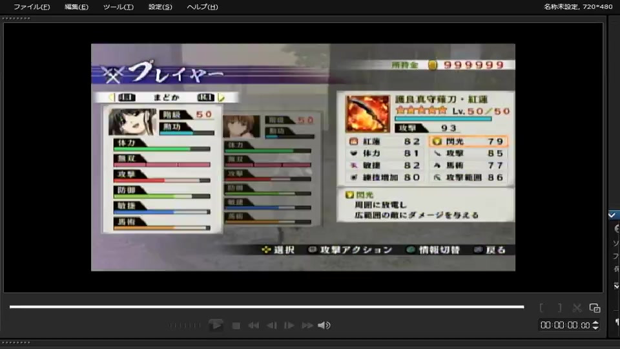Click the white preview scrub bar
Viewport: 620px width, 349px height.
267,306
